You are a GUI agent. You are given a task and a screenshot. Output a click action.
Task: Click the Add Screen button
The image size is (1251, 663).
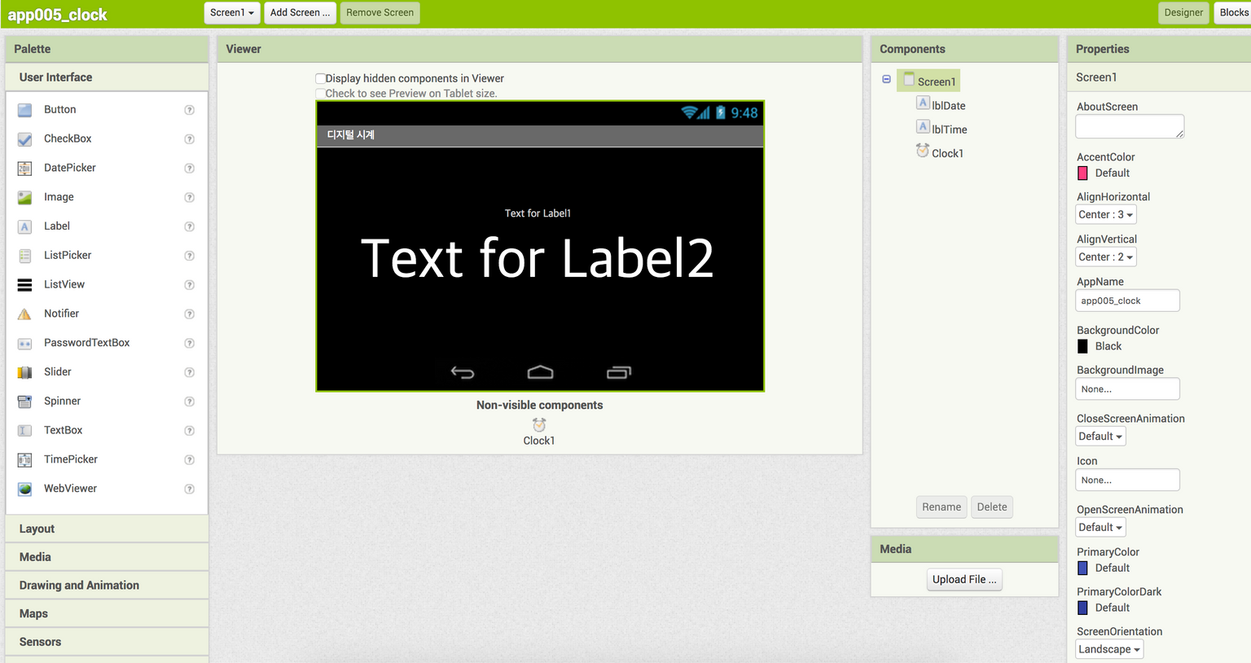(x=300, y=12)
